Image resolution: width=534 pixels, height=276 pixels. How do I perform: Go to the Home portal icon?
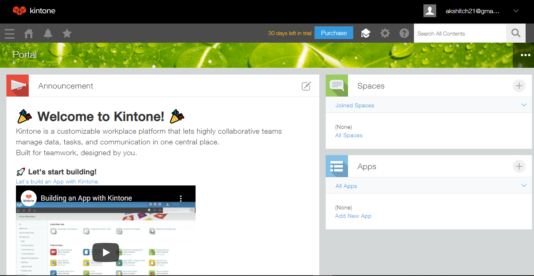click(x=29, y=34)
